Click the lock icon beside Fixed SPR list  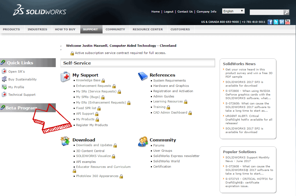pos(99,109)
